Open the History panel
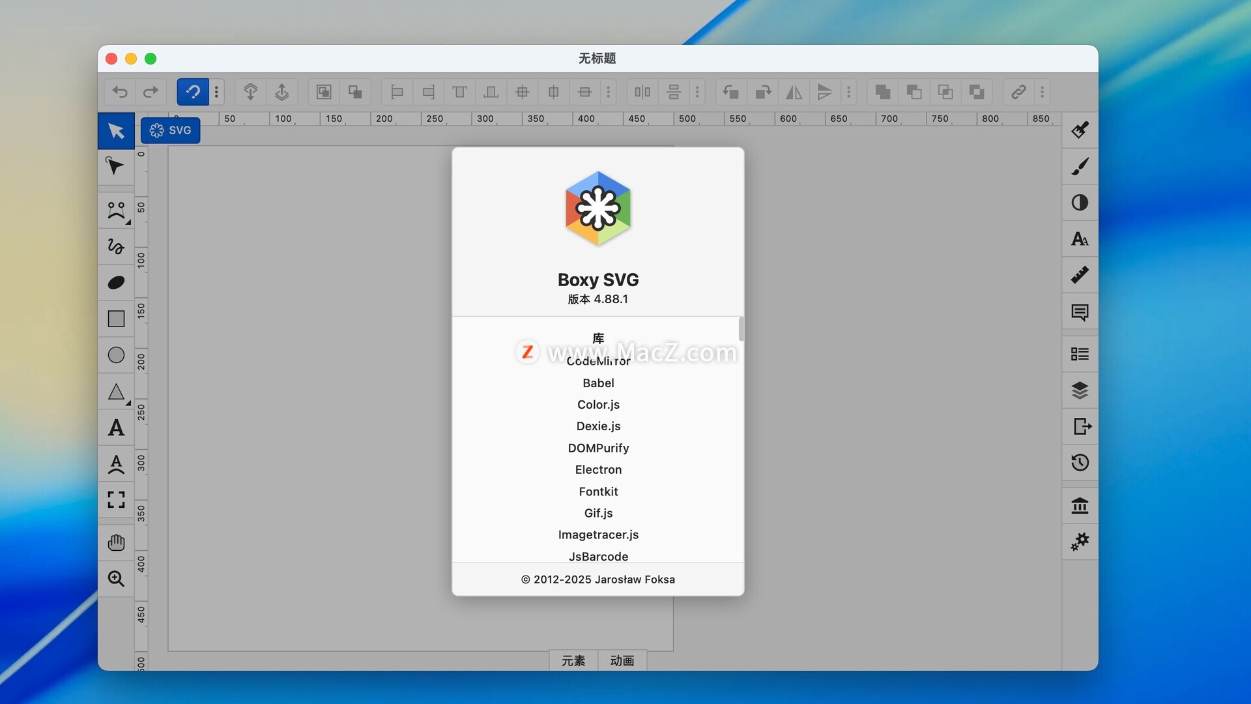This screenshot has height=704, width=1251. point(1080,463)
